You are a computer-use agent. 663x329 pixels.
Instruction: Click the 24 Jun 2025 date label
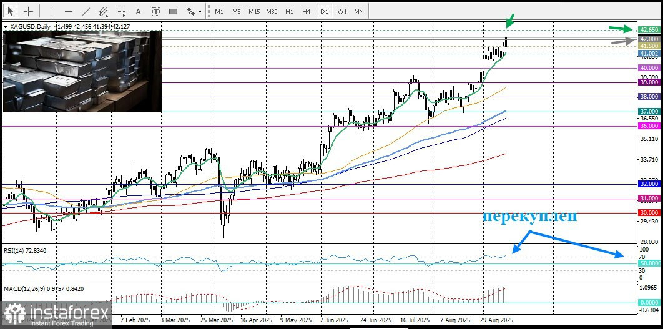tap(377, 320)
